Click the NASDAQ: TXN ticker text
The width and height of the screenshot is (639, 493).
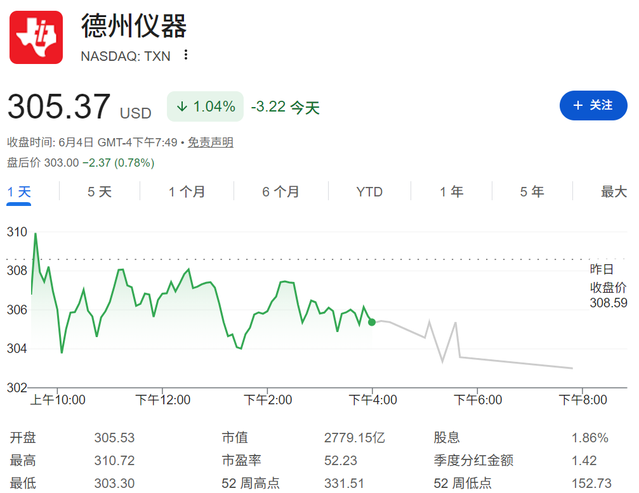point(126,56)
